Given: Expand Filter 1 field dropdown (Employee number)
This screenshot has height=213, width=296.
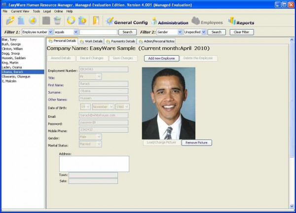Looking at the screenshot, I should (x=51, y=32).
